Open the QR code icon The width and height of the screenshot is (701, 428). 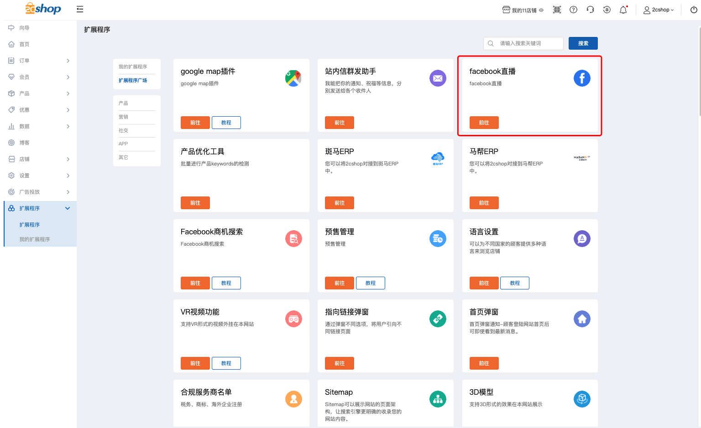(557, 10)
